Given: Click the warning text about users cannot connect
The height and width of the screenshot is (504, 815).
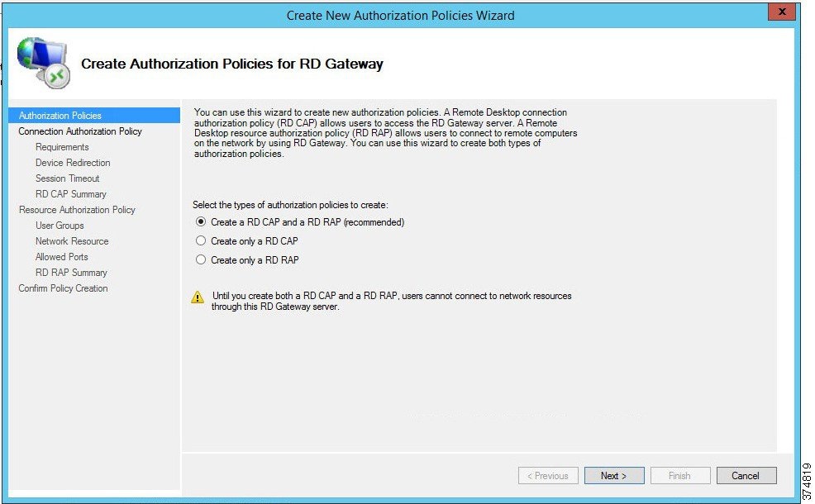Looking at the screenshot, I should pos(392,301).
